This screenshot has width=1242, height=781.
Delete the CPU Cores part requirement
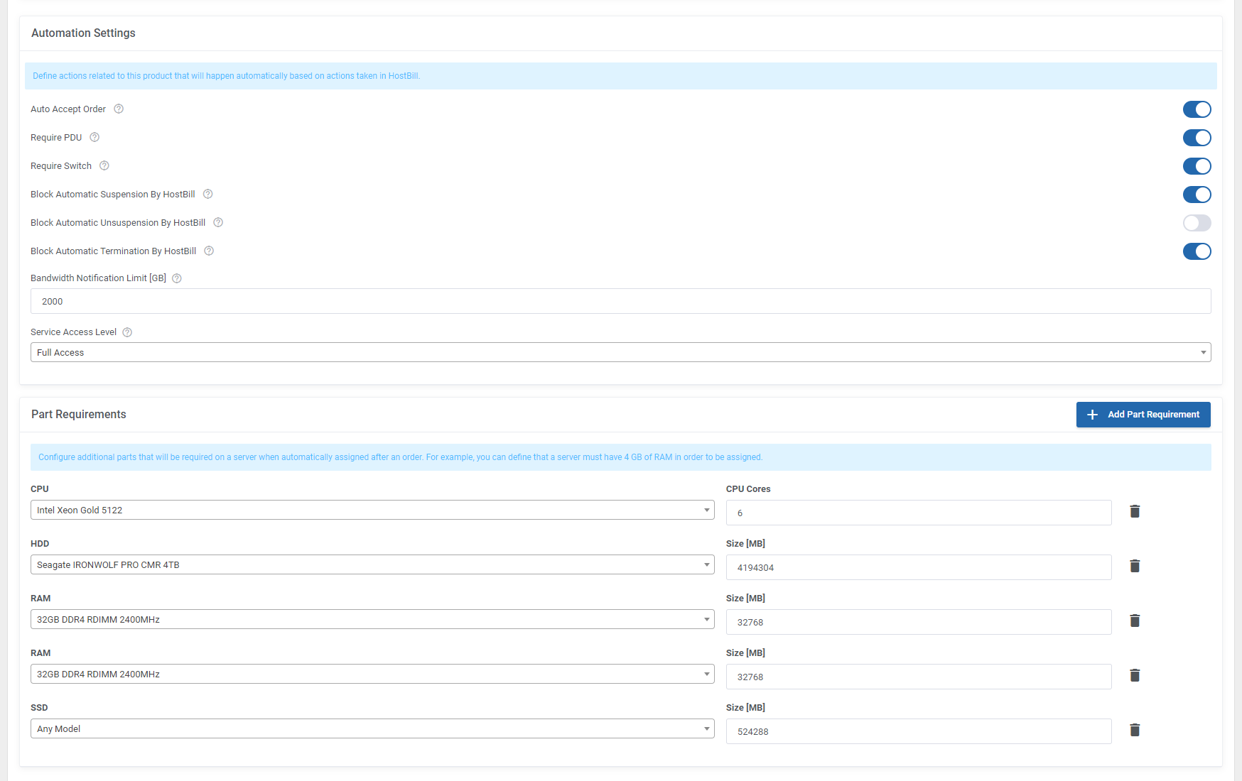point(1135,511)
